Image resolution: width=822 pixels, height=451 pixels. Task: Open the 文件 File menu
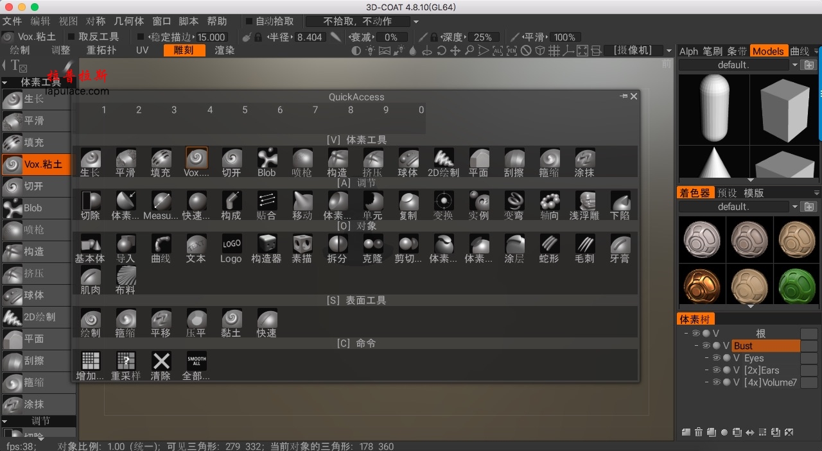[12, 21]
